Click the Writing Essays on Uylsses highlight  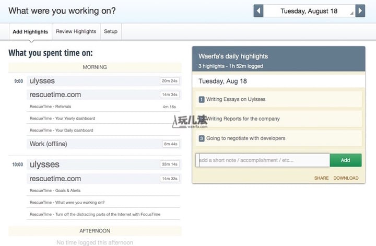click(x=236, y=99)
